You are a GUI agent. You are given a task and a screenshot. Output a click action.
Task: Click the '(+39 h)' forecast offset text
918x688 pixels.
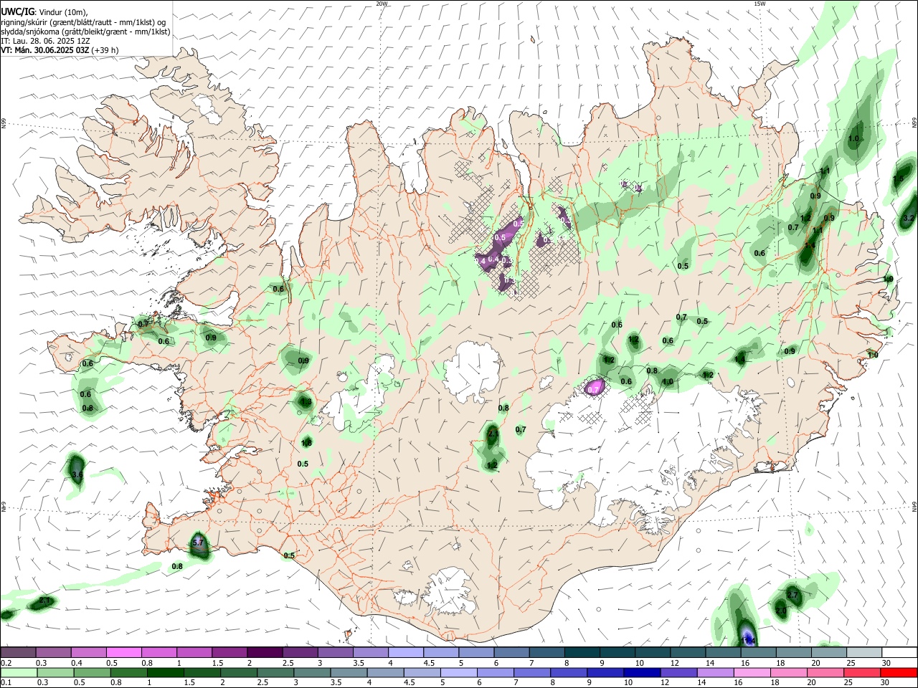105,50
